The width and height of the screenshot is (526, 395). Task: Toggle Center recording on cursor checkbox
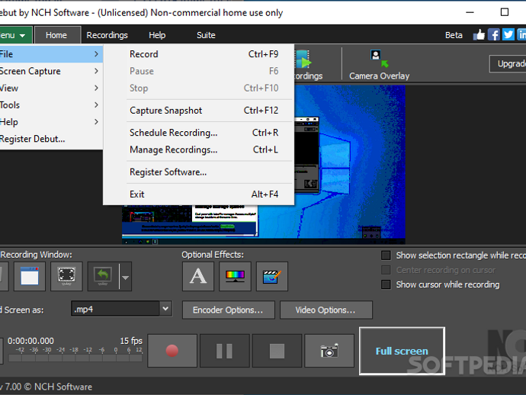click(x=386, y=270)
